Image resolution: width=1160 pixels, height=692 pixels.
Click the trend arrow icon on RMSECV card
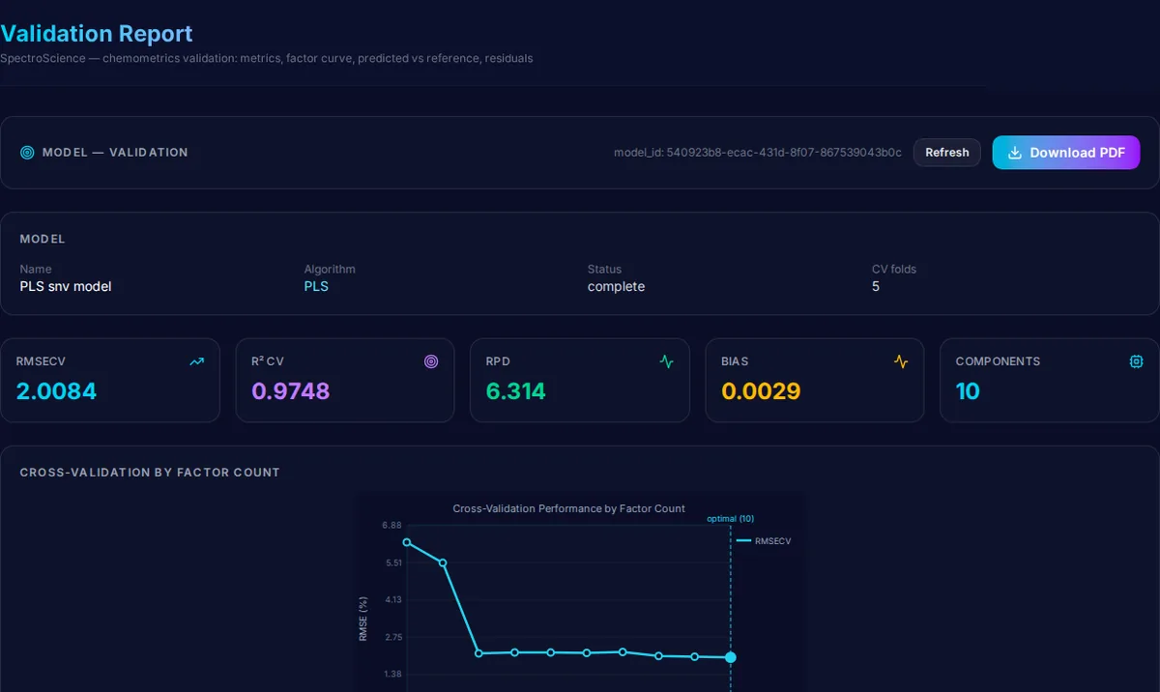pyautogui.click(x=197, y=361)
